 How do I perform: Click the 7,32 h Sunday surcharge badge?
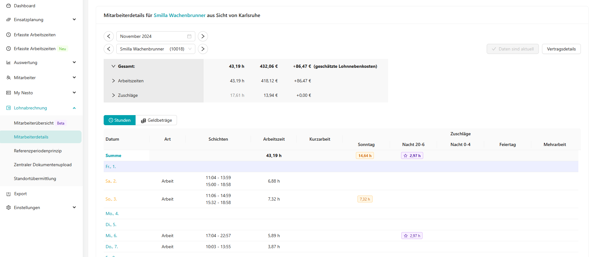[365, 199]
